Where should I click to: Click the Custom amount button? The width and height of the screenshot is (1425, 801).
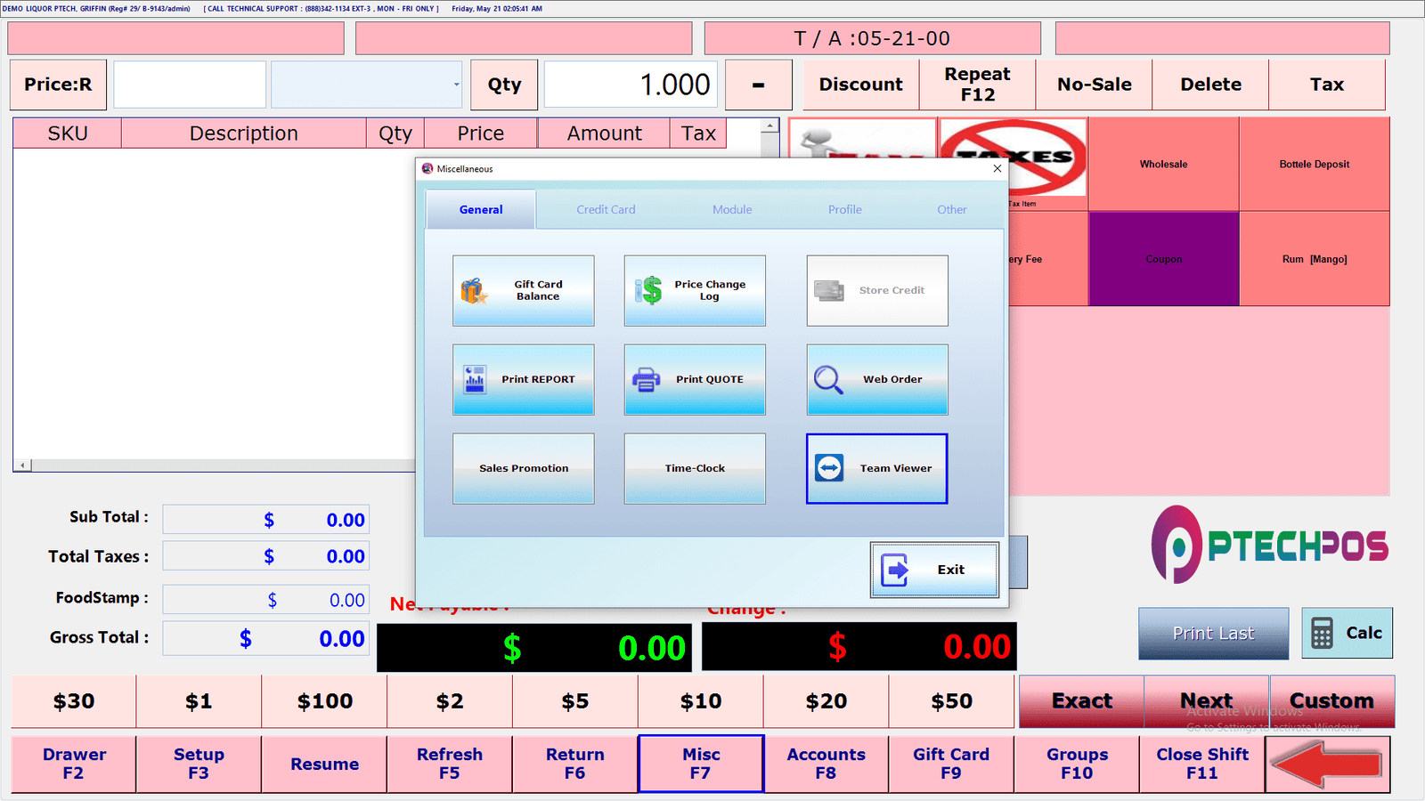click(1332, 701)
